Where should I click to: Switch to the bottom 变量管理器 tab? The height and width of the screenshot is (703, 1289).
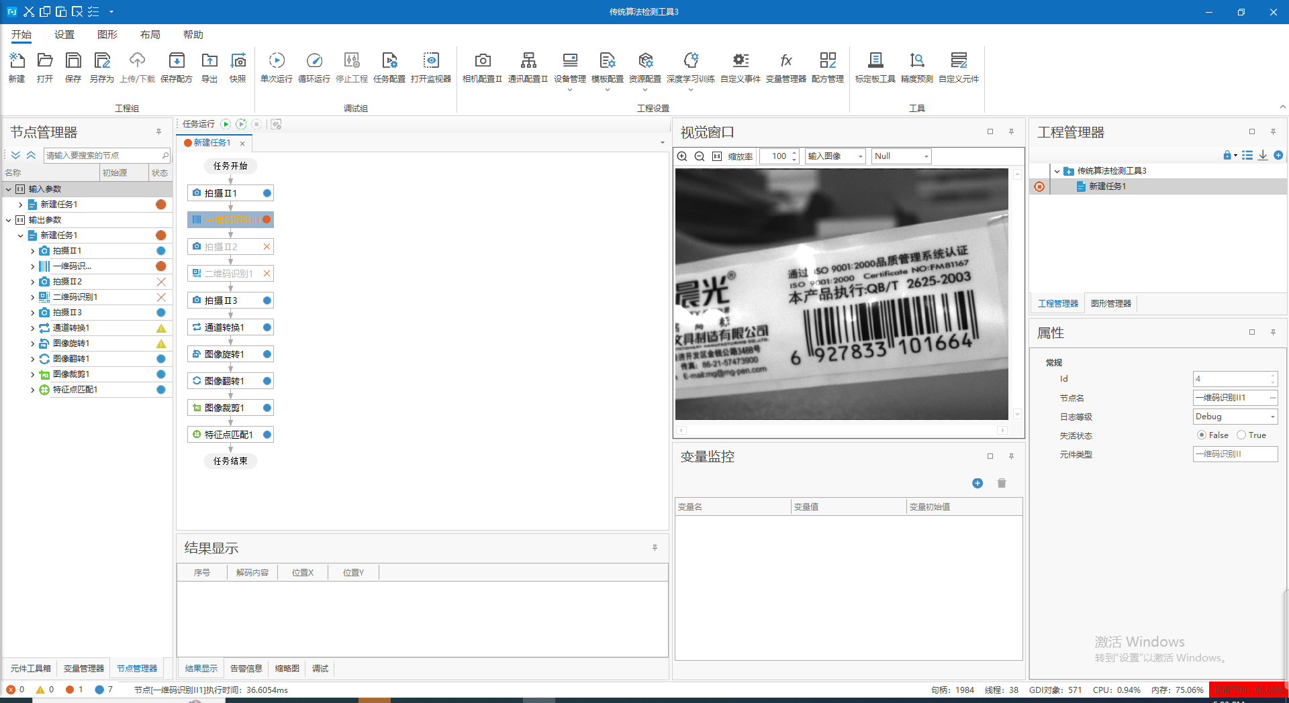pyautogui.click(x=84, y=669)
